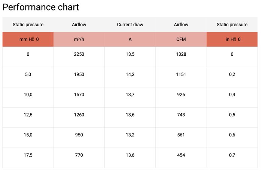
Task: Select the 1328 CFM value
Action: click(181, 54)
